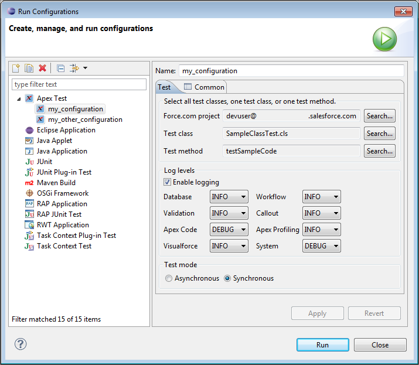The width and height of the screenshot is (419, 365).
Task: Open the Workflow log level dropdown
Action: [x=322, y=197]
